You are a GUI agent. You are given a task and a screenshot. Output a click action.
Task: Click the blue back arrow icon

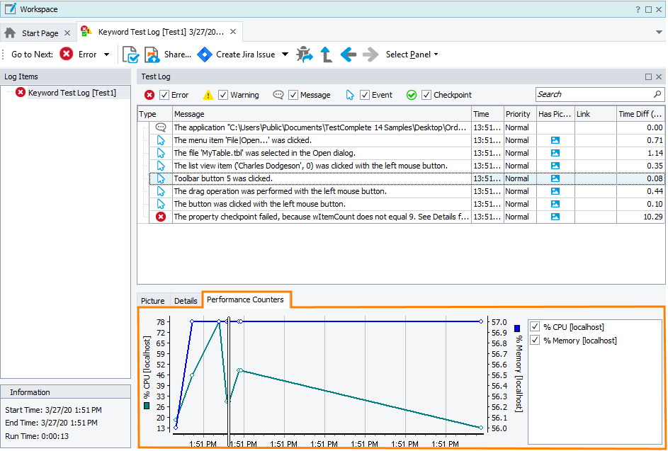(348, 55)
